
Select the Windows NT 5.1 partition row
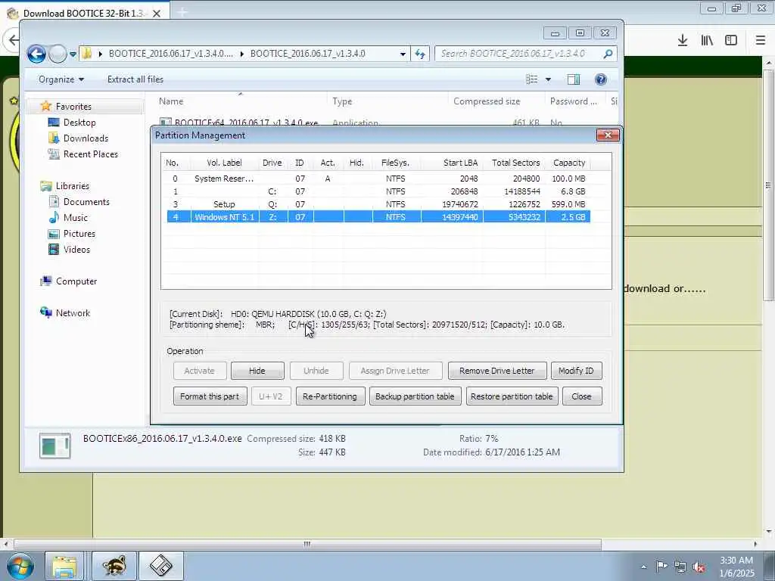pyautogui.click(x=378, y=217)
